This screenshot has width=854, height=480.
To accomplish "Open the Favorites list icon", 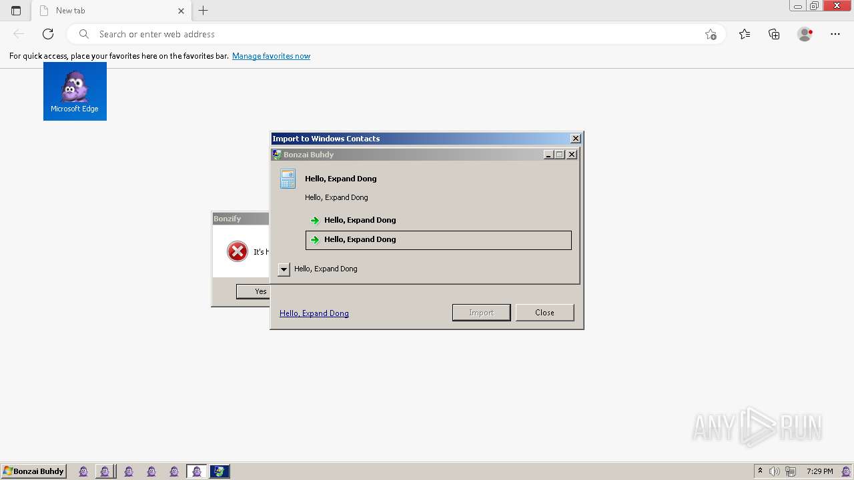I will [745, 34].
